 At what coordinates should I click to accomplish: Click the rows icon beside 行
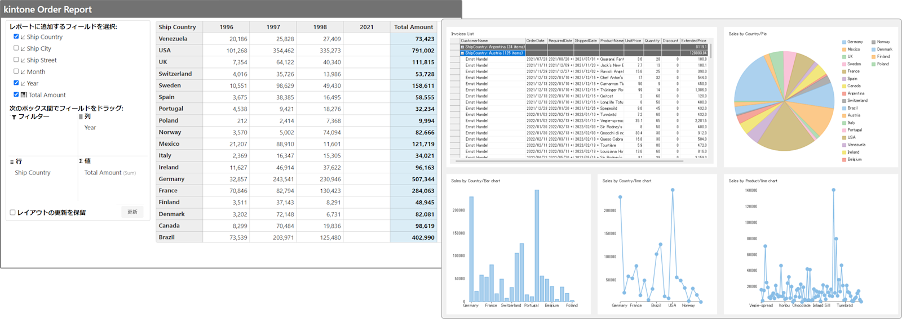[x=12, y=161]
